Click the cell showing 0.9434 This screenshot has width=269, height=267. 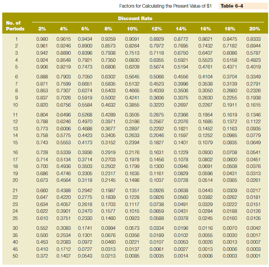[85, 39]
